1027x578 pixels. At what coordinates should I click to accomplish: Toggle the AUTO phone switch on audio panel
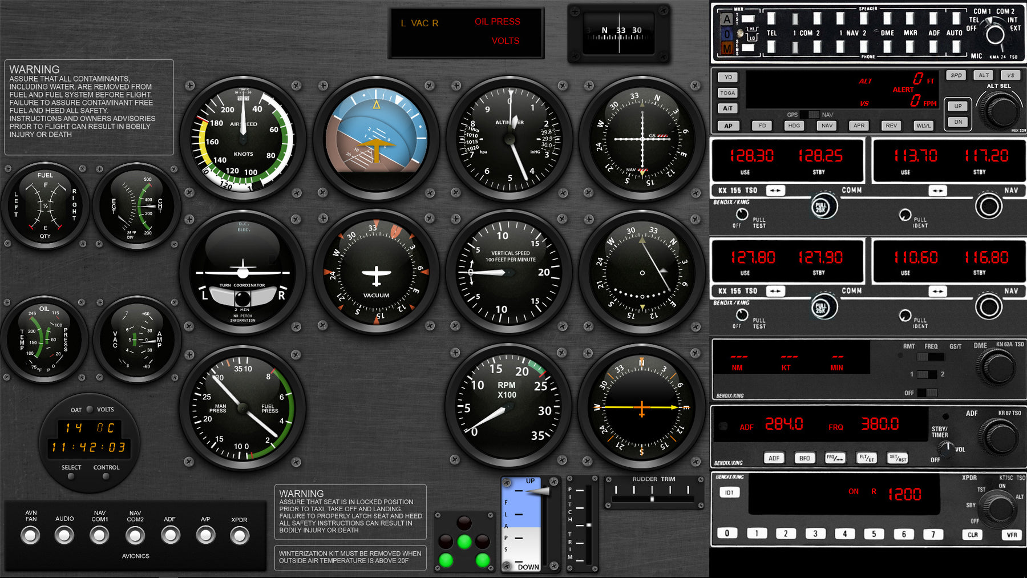(956, 47)
